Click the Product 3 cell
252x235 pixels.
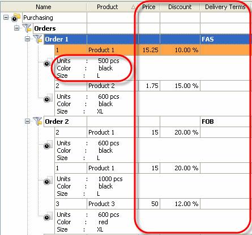click(112, 204)
